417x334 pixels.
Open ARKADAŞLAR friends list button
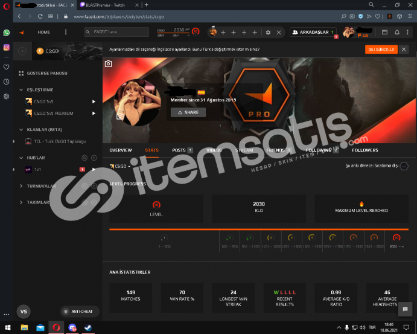click(313, 32)
